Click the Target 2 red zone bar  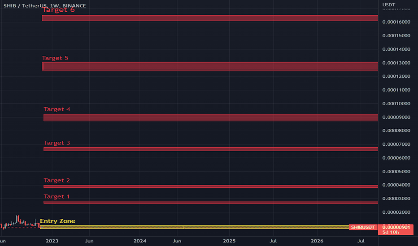[x=211, y=187]
